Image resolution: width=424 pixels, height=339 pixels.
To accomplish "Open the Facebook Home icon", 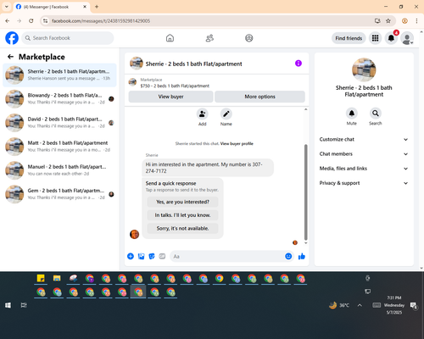I will pyautogui.click(x=170, y=38).
